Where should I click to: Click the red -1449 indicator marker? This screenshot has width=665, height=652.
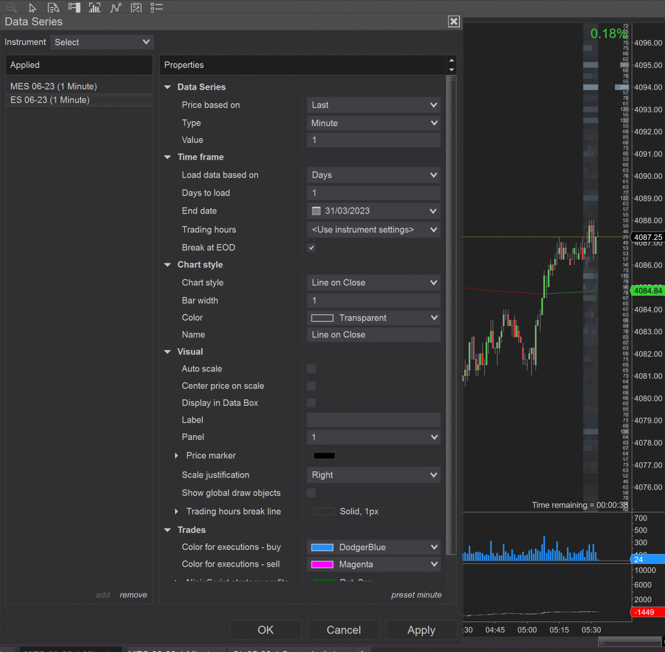(x=647, y=612)
